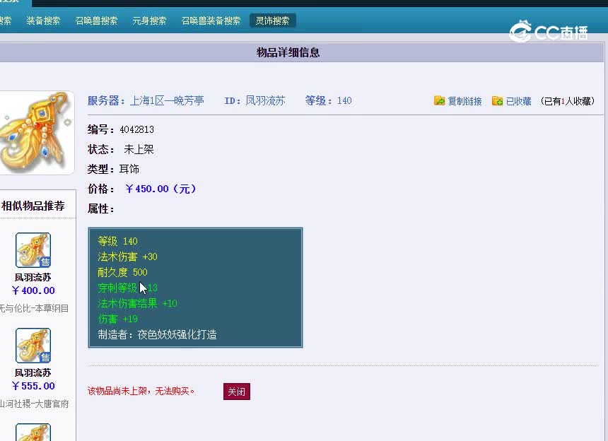Click the 已有1人收藏 count text
This screenshot has width=608, height=441.
click(x=567, y=101)
